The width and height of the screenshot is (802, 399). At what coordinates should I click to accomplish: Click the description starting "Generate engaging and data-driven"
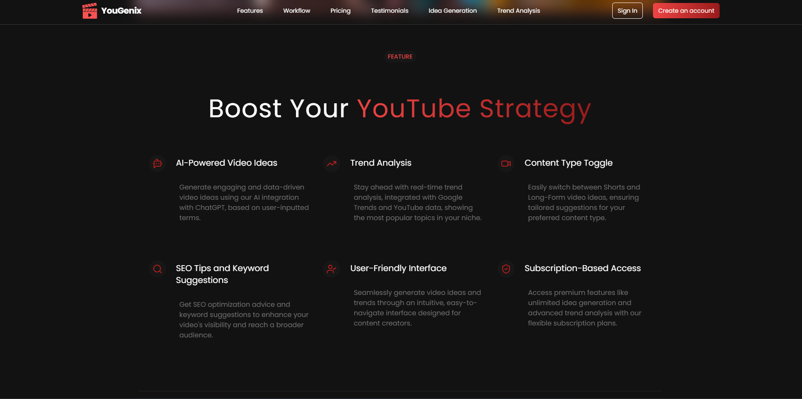point(244,202)
